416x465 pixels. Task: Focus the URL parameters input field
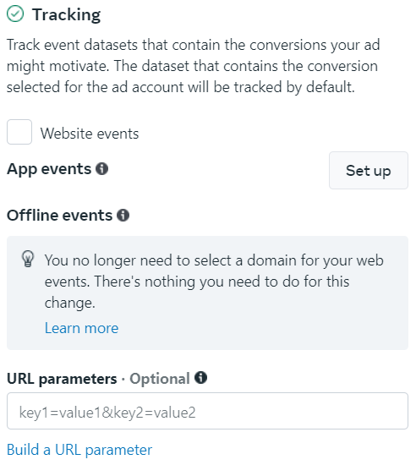207,411
